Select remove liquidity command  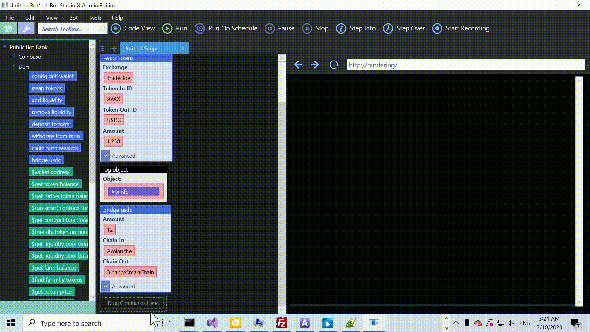51,112
